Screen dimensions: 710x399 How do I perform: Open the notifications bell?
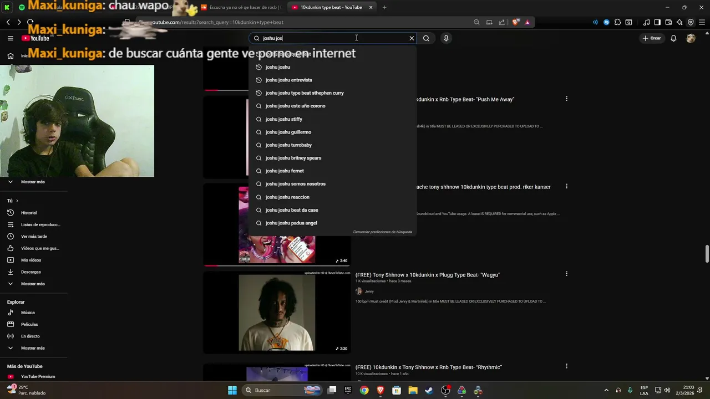click(673, 38)
